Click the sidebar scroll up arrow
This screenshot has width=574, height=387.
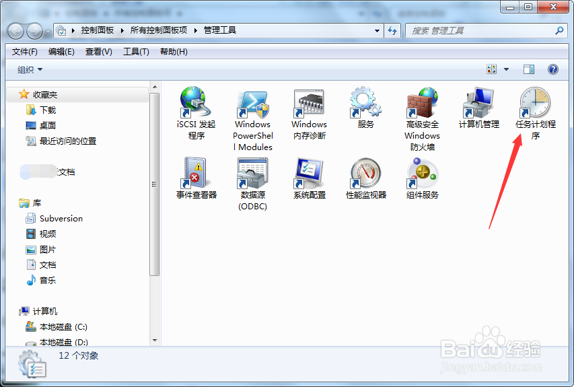pyautogui.click(x=155, y=87)
